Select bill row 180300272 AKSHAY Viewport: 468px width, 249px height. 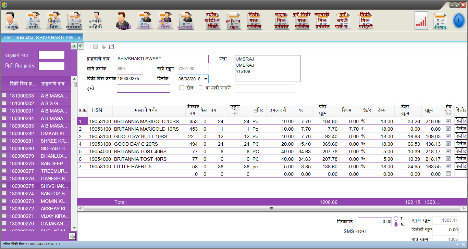tap(35, 209)
